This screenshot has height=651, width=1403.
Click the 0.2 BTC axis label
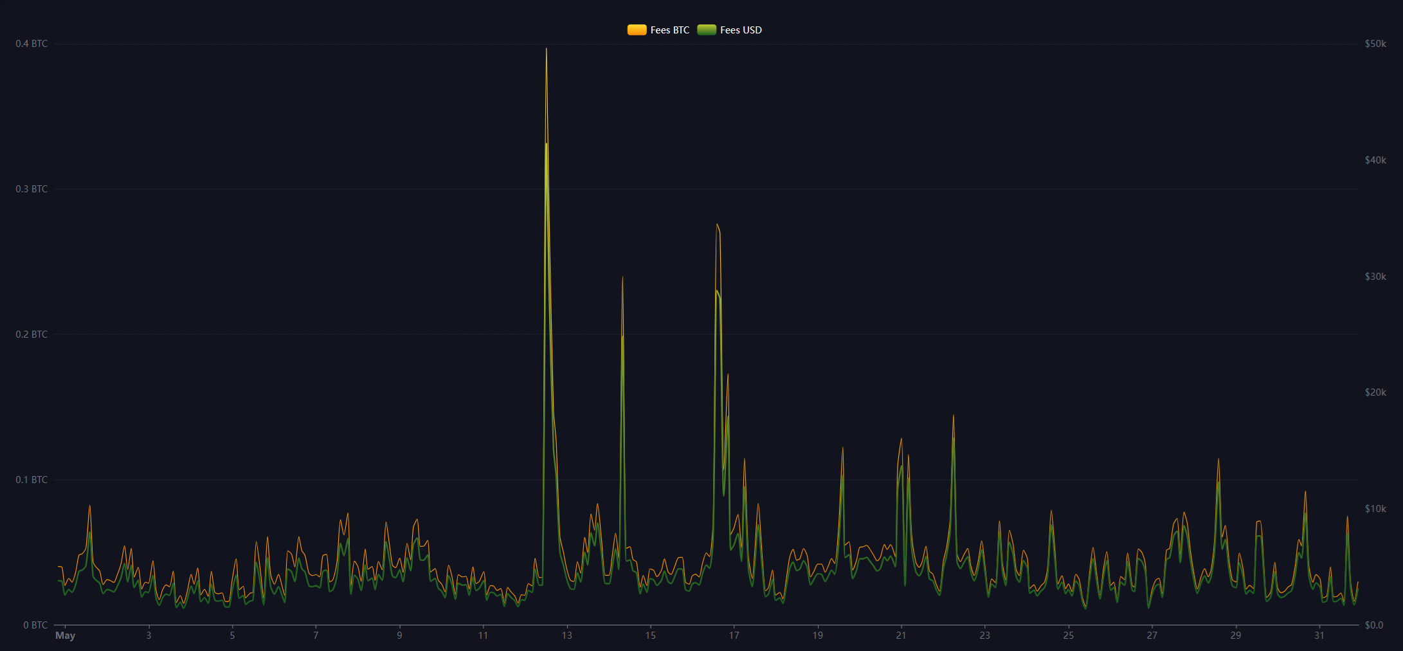click(x=32, y=335)
